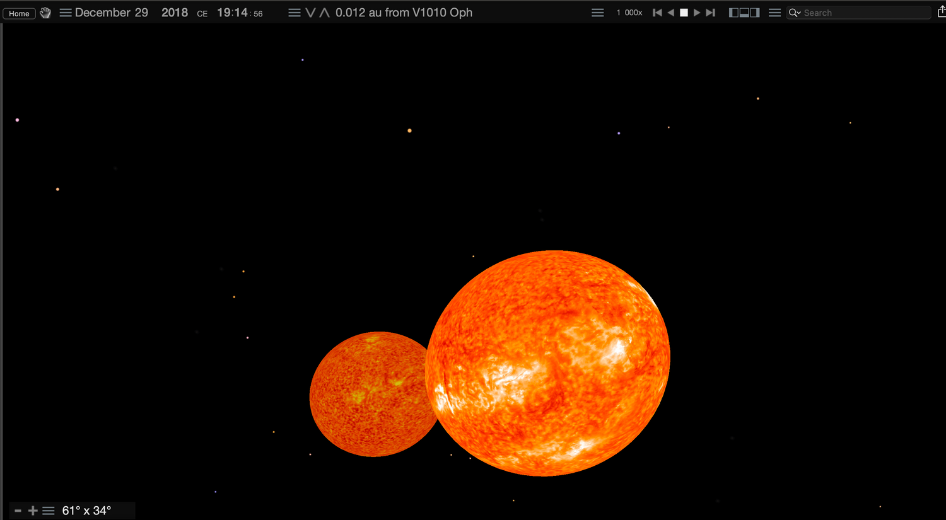Zoom out with the minus icon

(17, 511)
